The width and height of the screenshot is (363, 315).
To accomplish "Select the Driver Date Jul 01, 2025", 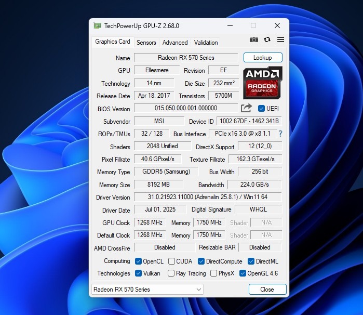I will tap(160, 209).
